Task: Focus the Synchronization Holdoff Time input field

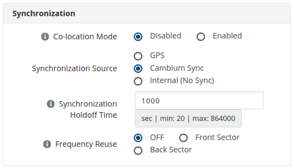Action: coord(199,101)
